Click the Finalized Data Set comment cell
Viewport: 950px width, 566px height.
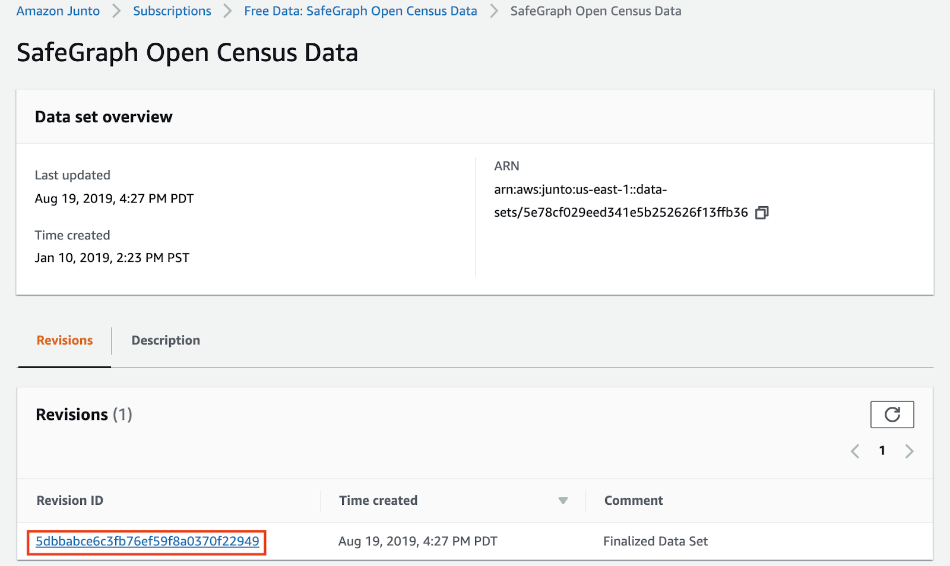tap(655, 541)
